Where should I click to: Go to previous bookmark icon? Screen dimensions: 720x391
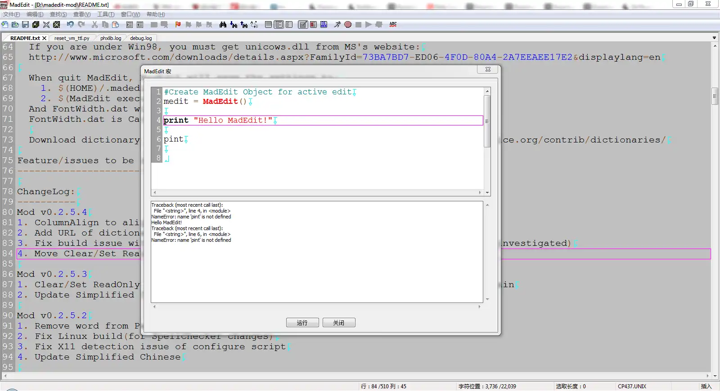click(199, 25)
